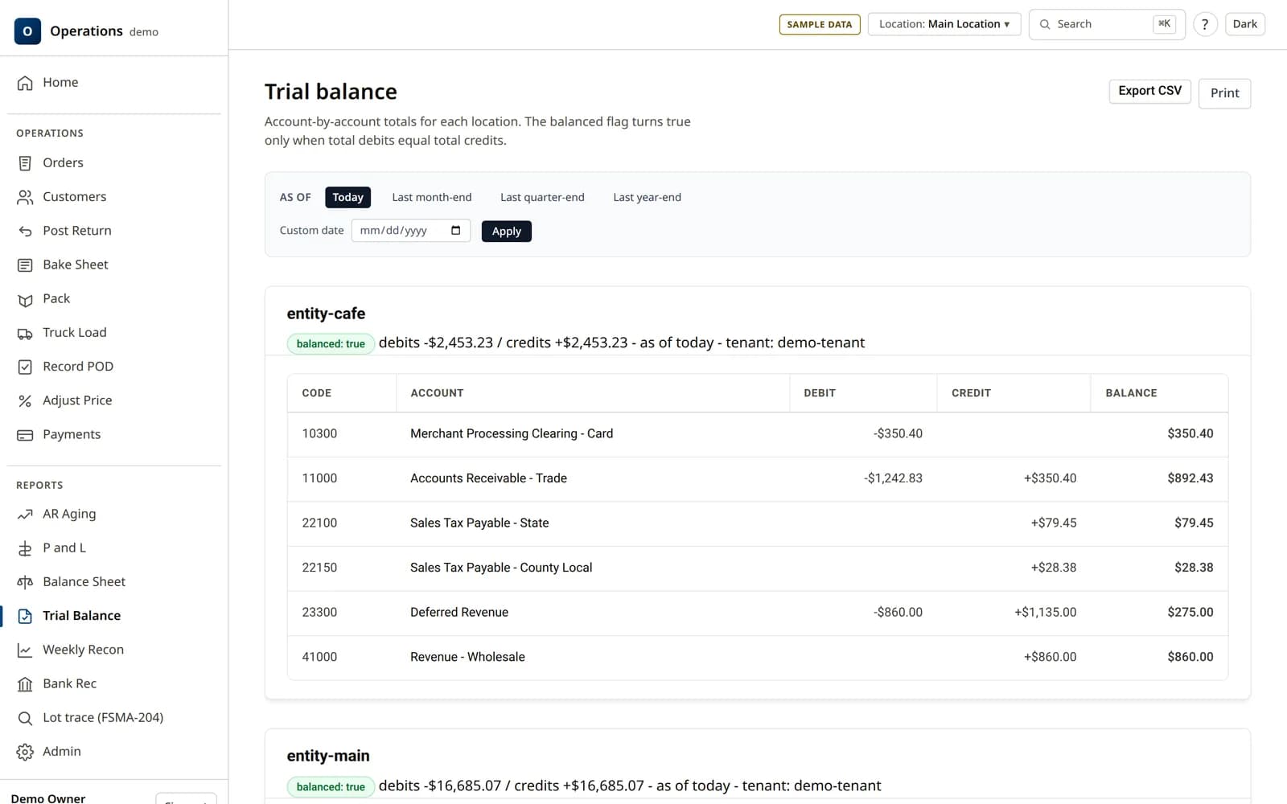Click the Adjust Price percent icon
1287x804 pixels.
click(25, 400)
